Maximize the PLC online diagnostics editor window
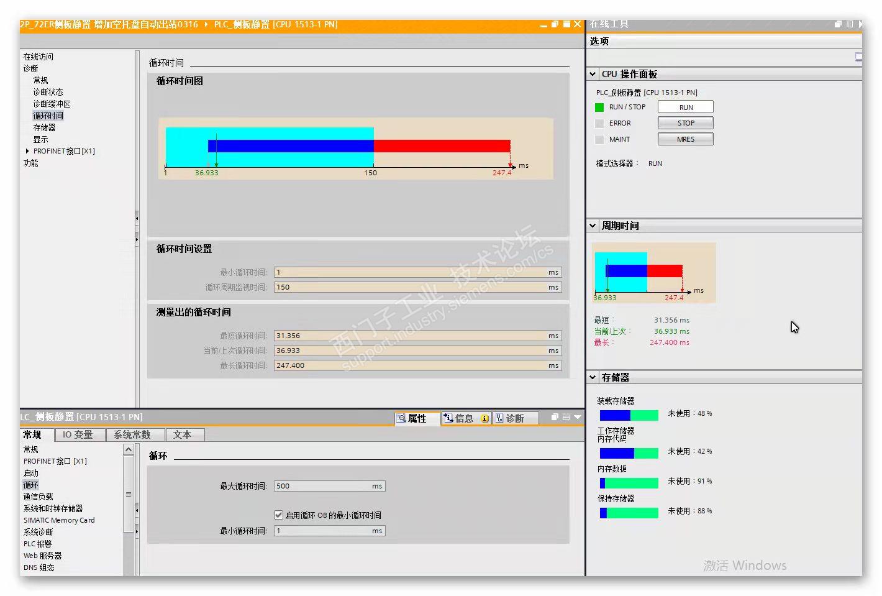Viewport: 882px width, 596px height. 566,24
